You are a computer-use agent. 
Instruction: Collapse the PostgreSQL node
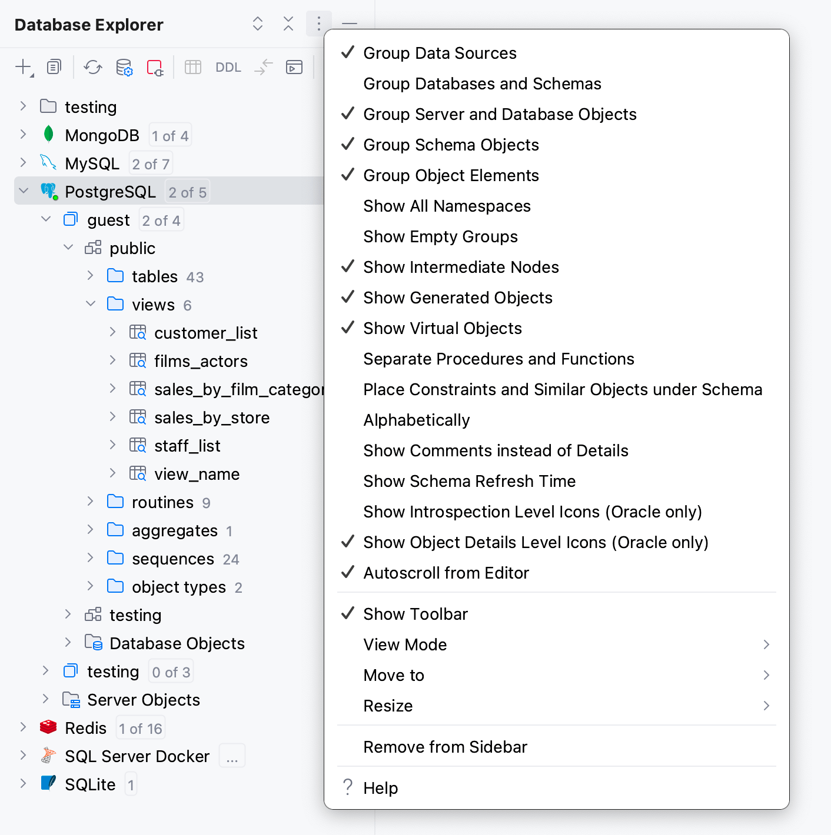(24, 191)
